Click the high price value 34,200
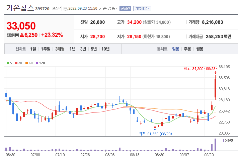238x160 pixels. coord(134,22)
